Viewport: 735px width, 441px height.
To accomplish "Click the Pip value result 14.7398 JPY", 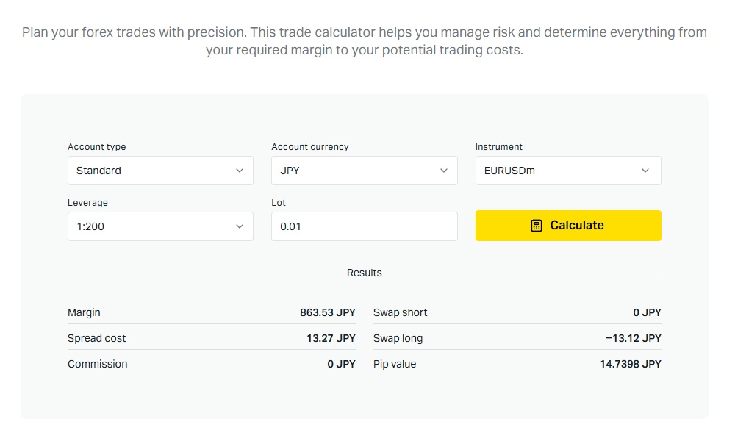I will [x=630, y=364].
